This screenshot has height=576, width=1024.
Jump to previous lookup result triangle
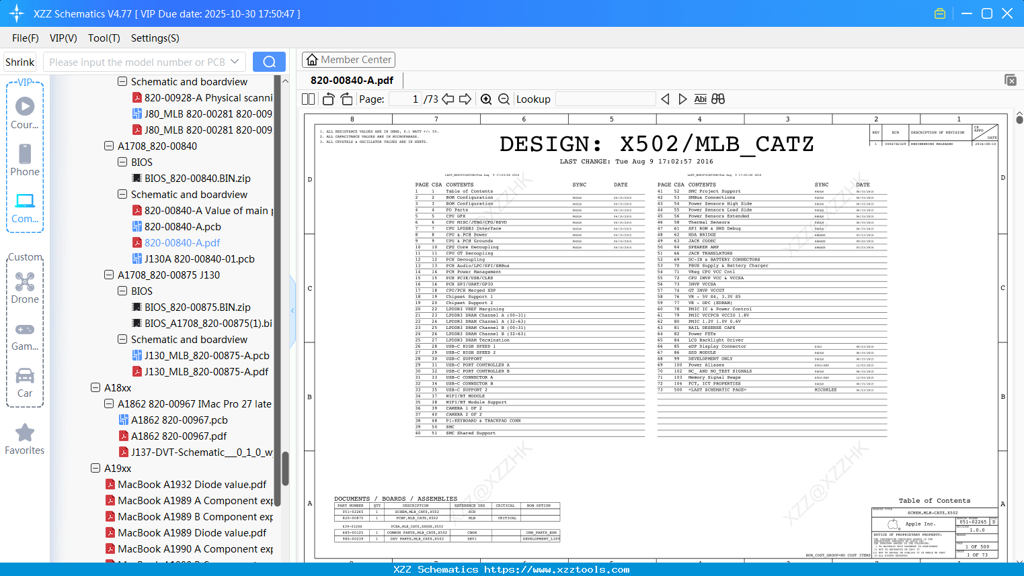point(665,99)
